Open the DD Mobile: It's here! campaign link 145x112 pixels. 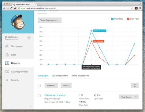tap(55, 95)
